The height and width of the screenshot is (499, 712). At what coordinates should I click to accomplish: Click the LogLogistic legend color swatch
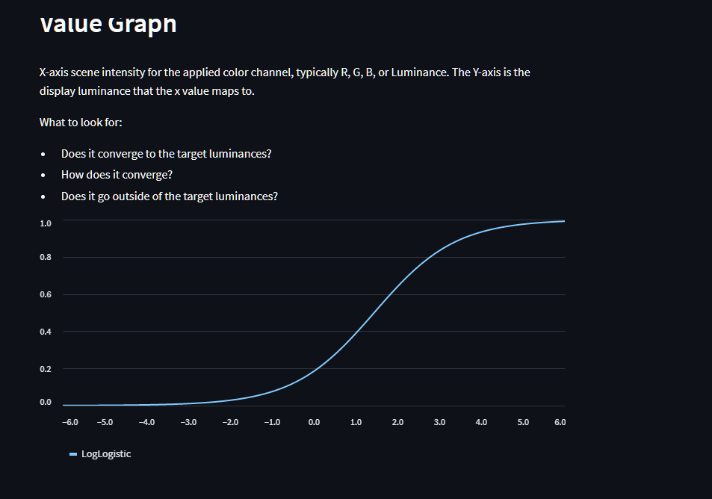pyautogui.click(x=73, y=454)
